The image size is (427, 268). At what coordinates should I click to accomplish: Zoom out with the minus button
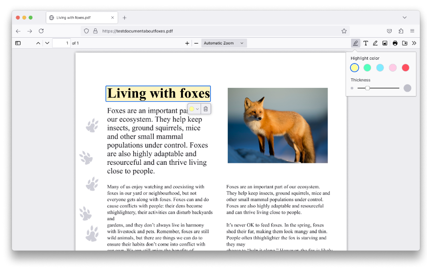point(196,43)
